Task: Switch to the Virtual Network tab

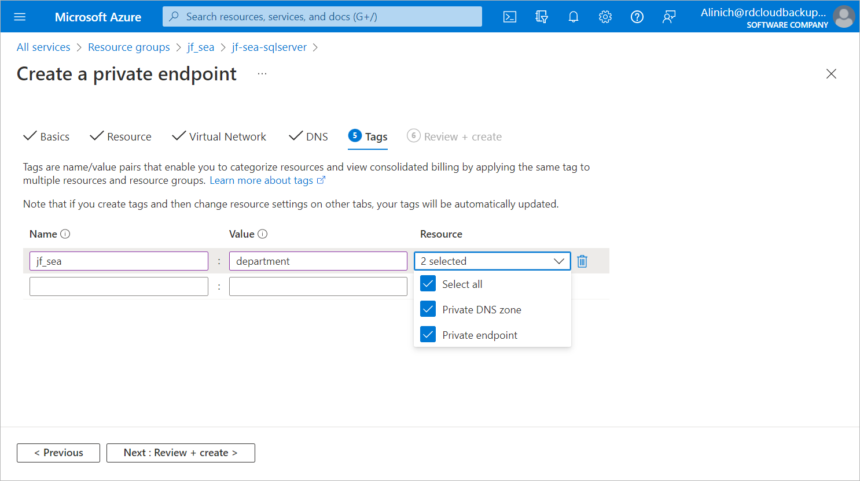Action: (x=220, y=136)
